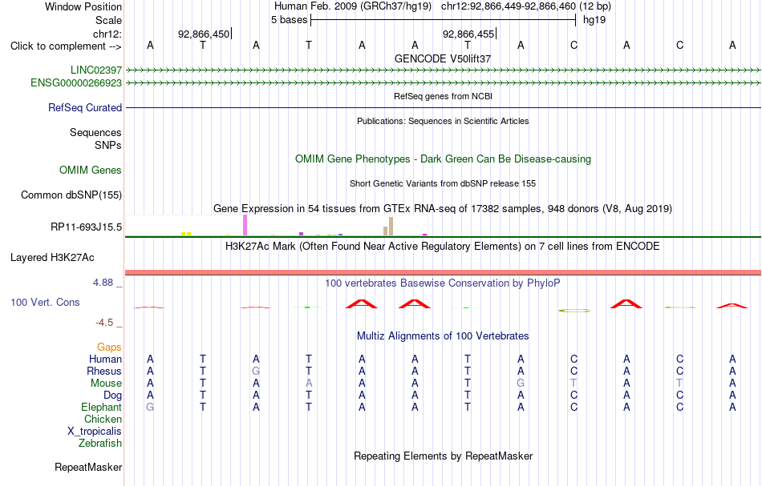Click the Sequences track label
Viewport: 762px width, 486px height.
tap(95, 132)
